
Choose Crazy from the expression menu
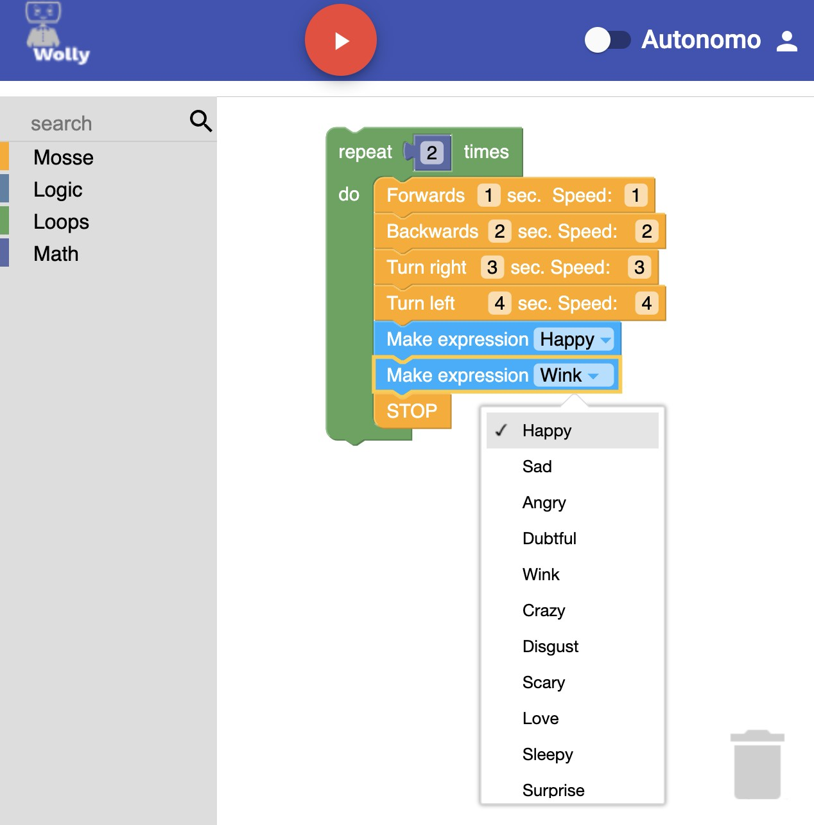pyautogui.click(x=573, y=610)
